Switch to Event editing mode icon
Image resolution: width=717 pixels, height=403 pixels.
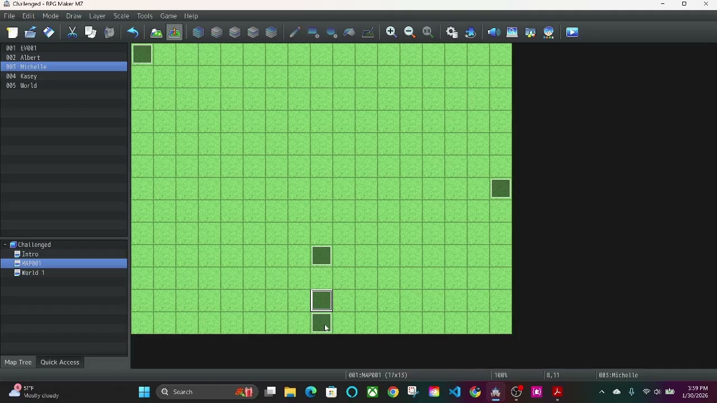[175, 32]
